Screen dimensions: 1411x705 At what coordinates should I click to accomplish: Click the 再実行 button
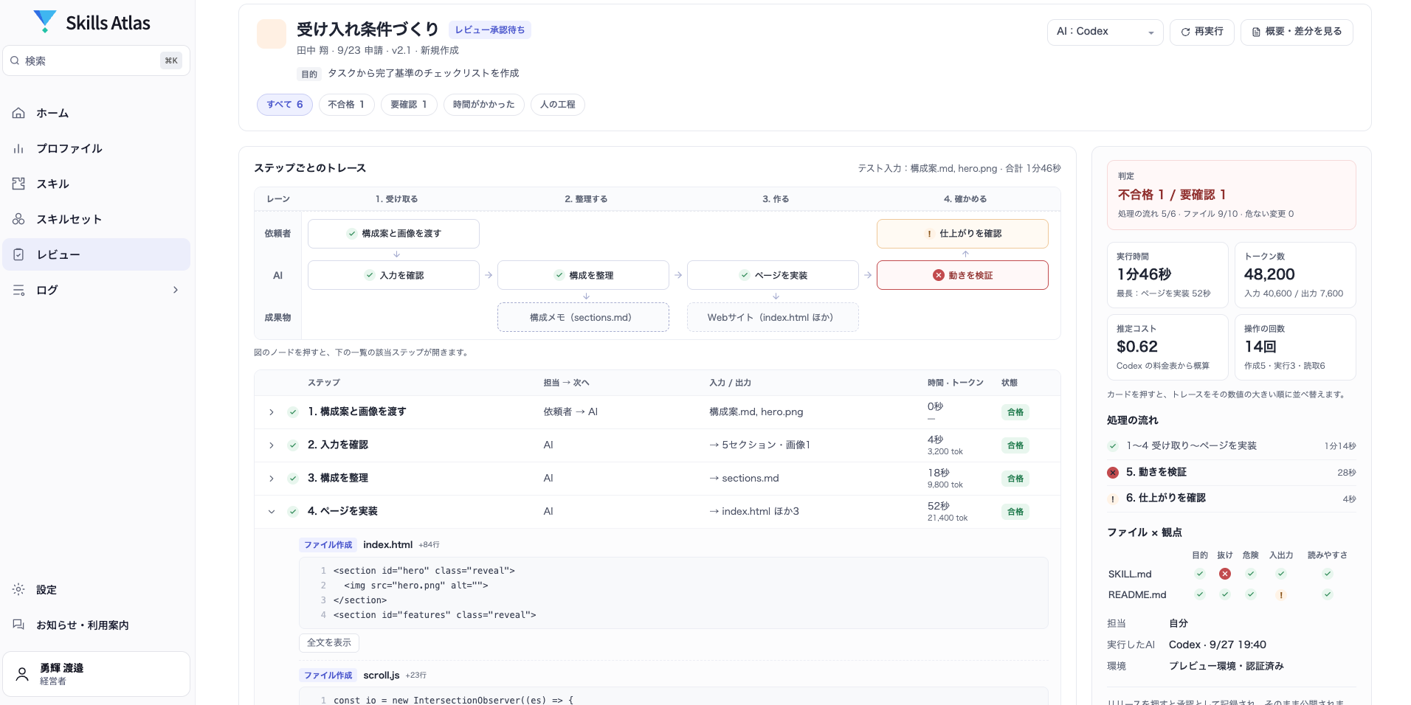click(x=1201, y=32)
